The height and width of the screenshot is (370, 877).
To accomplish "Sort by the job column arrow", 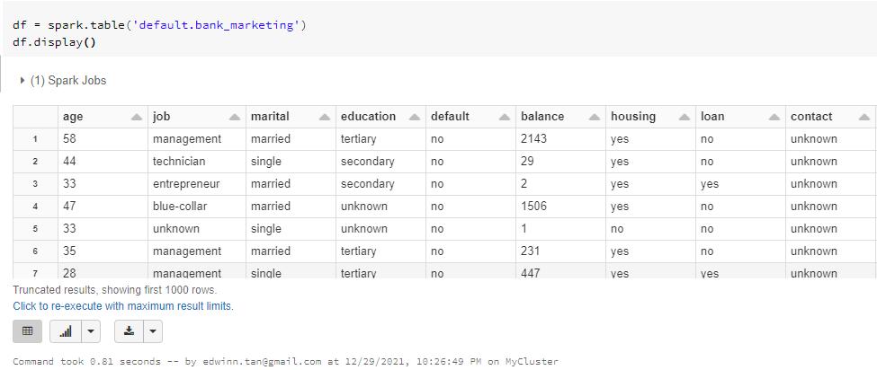I will 234,118.
